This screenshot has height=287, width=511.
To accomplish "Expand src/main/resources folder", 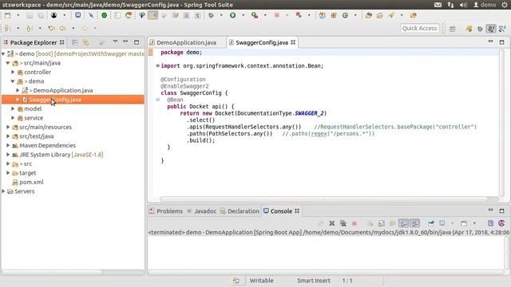I will click(x=8, y=127).
